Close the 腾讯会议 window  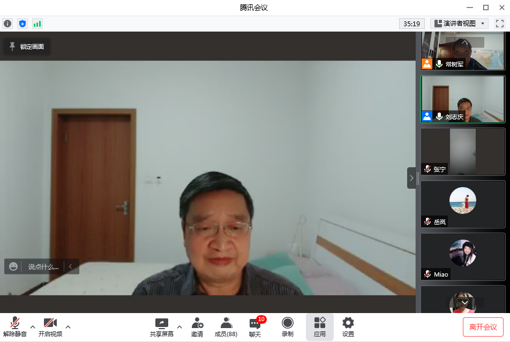pyautogui.click(x=502, y=8)
